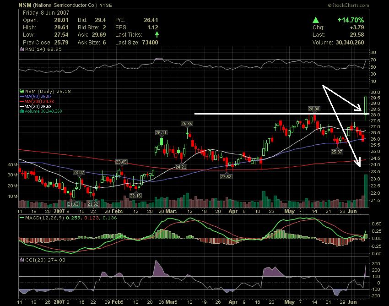Click the 21.5 price axis label
This screenshot has width=389, height=306.
(375, 200)
